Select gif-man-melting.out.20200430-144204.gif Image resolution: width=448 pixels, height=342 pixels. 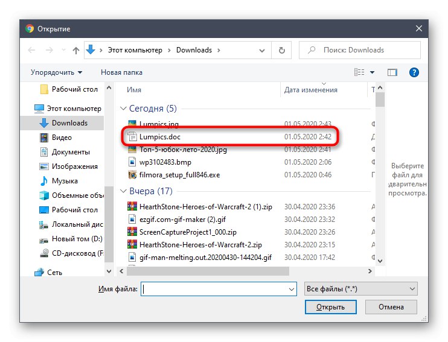tap(205, 258)
